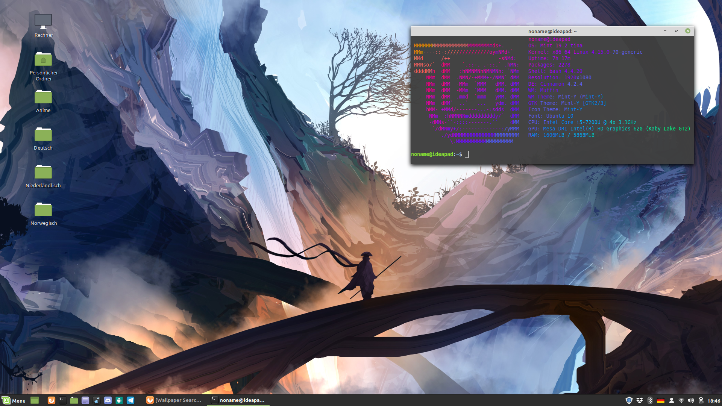Launch Firefox from the panel launcher
This screenshot has width=722, height=406.
tap(52, 400)
